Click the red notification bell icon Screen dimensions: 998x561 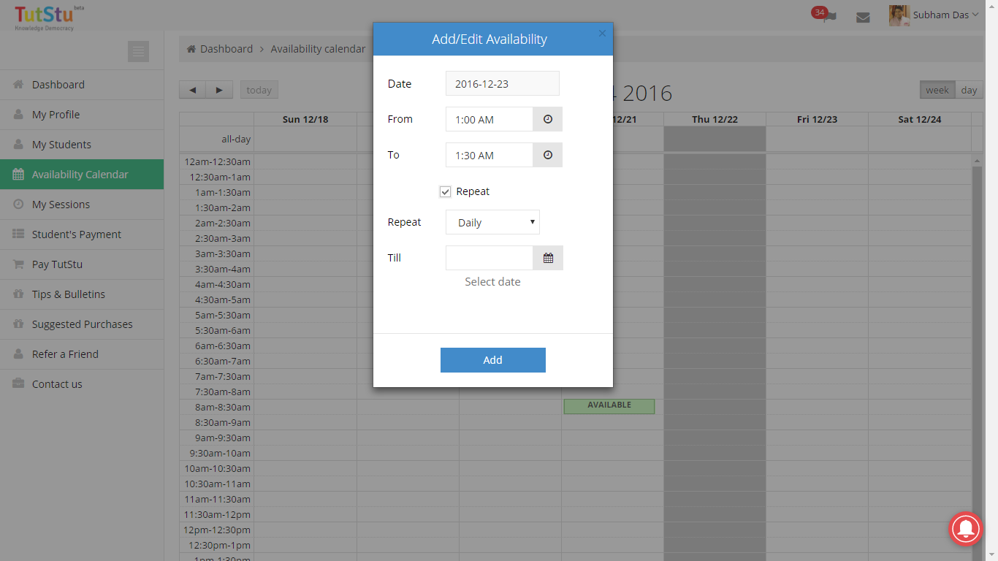point(966,528)
